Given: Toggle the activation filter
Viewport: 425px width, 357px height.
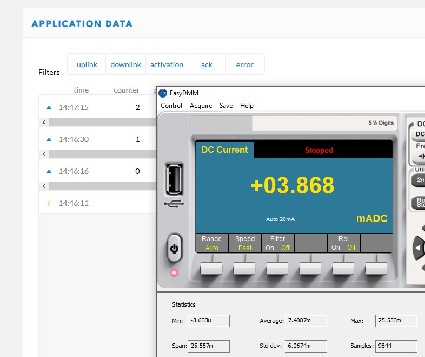Looking at the screenshot, I should [167, 64].
